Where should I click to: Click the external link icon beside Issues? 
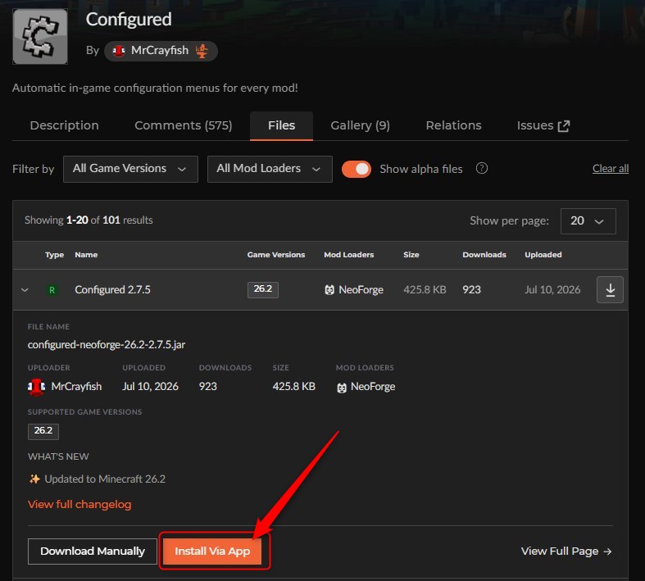pos(564,126)
